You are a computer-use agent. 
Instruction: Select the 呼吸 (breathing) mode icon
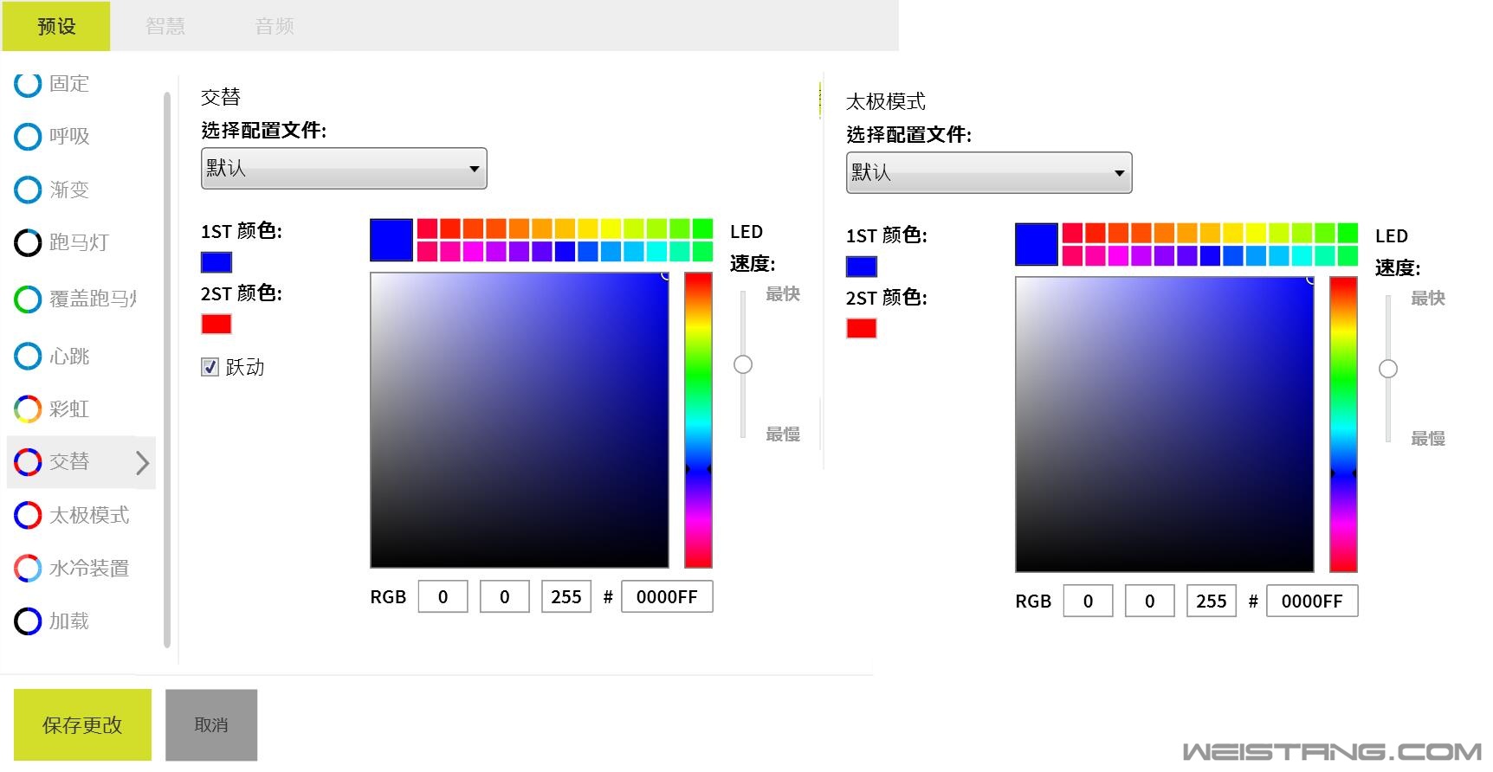[x=28, y=137]
